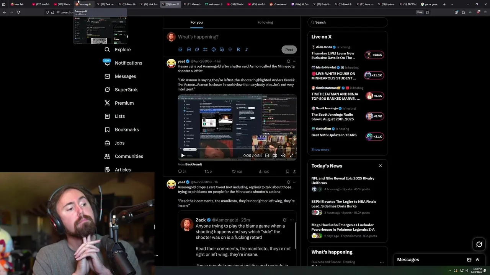Click schedule post icon in composer

coord(222,50)
